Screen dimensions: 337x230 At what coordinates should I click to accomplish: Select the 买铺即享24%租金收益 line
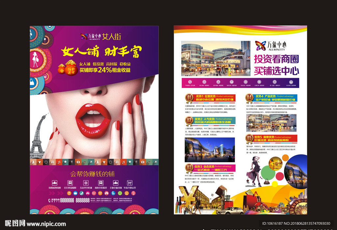click(x=105, y=70)
